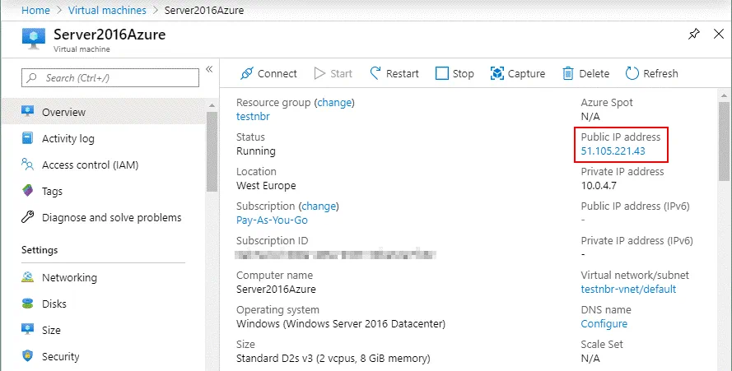Click the Overview monitor icon
Viewport: 732px width, 371px height.
[x=27, y=111]
